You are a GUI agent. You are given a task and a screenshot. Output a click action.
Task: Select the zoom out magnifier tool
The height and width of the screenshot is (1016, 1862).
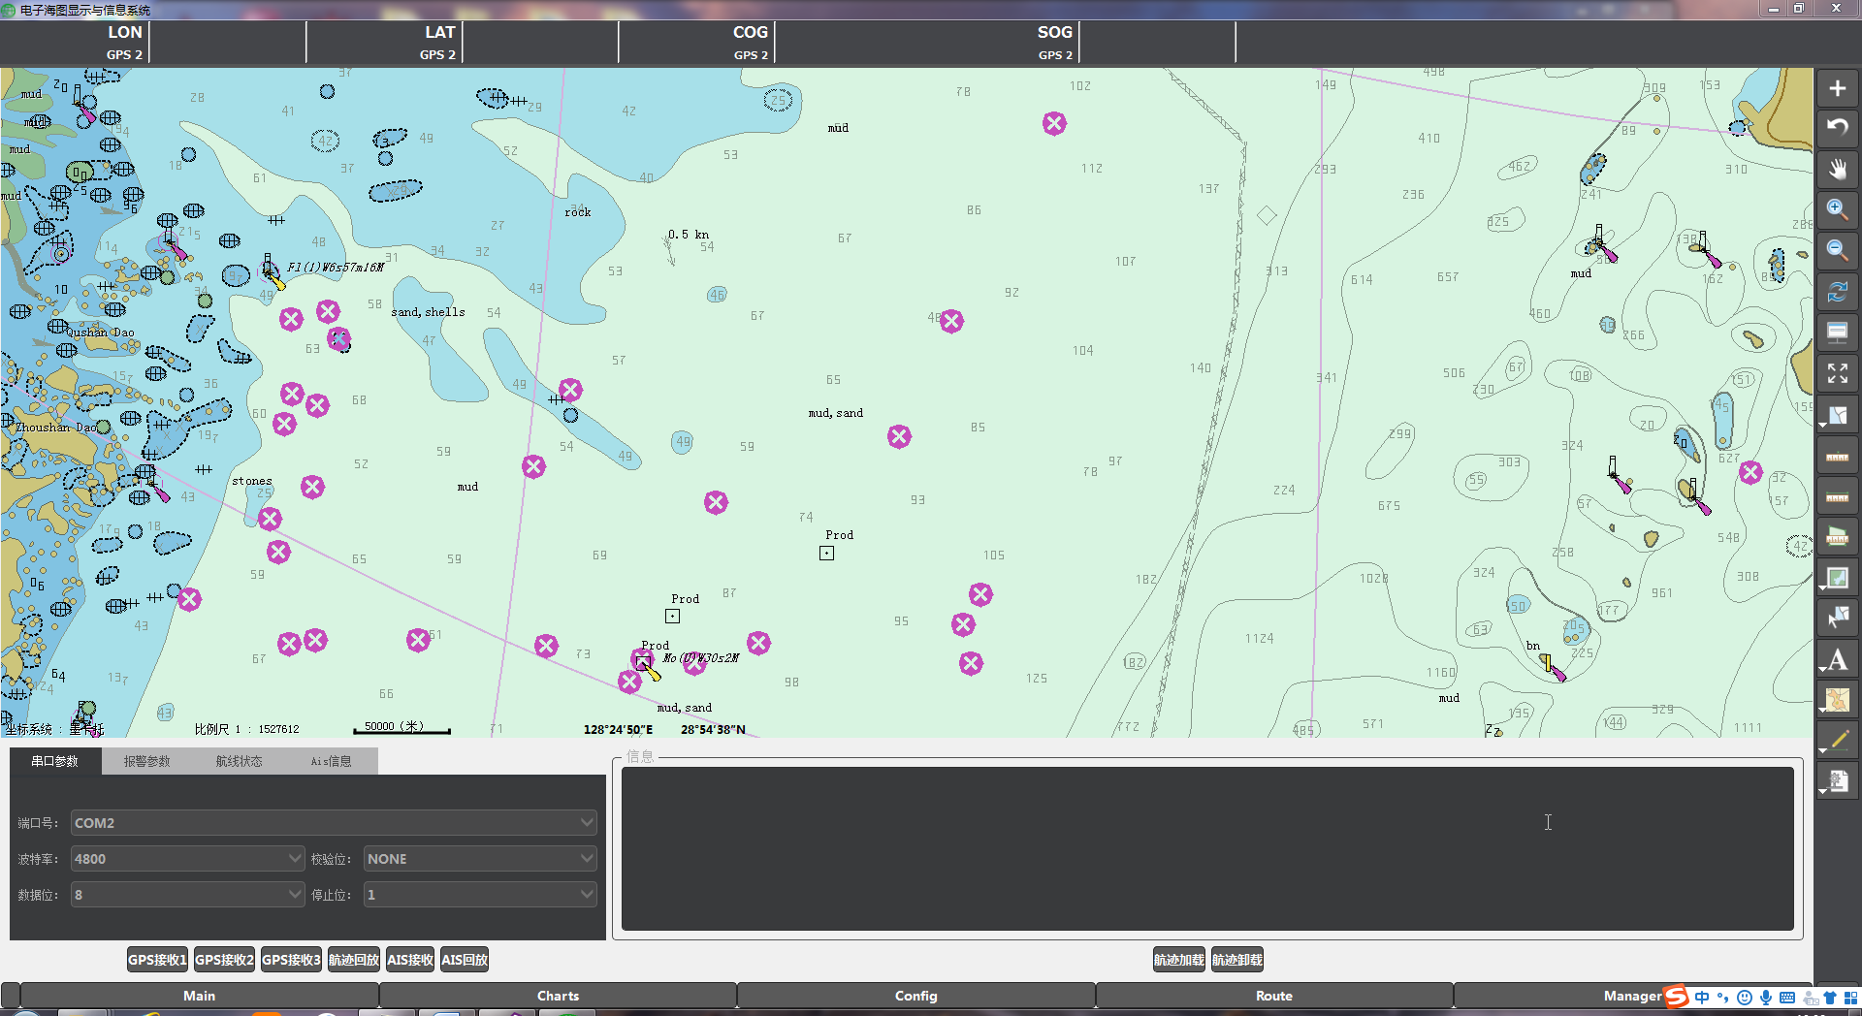coord(1837,250)
